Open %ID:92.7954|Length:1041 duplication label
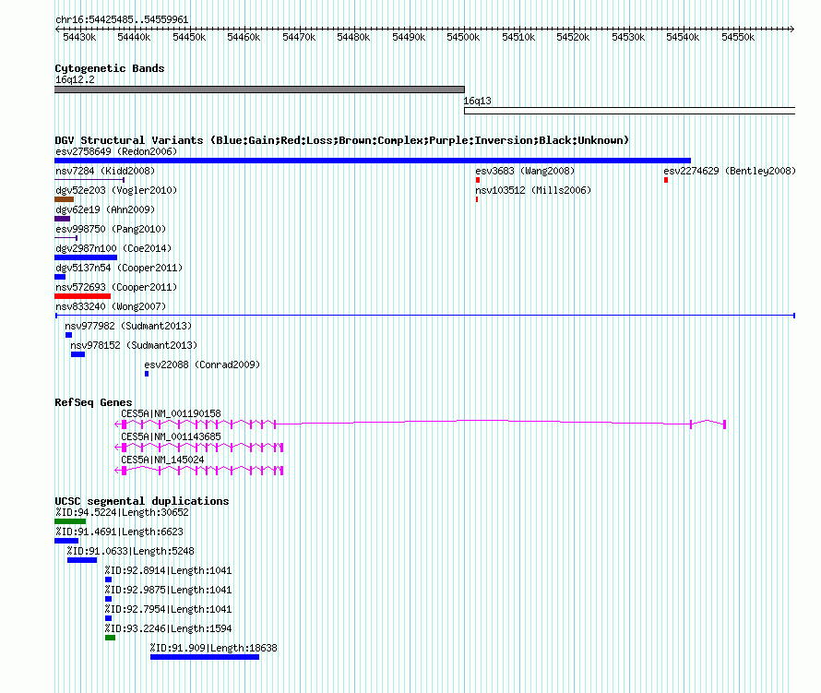 point(168,609)
